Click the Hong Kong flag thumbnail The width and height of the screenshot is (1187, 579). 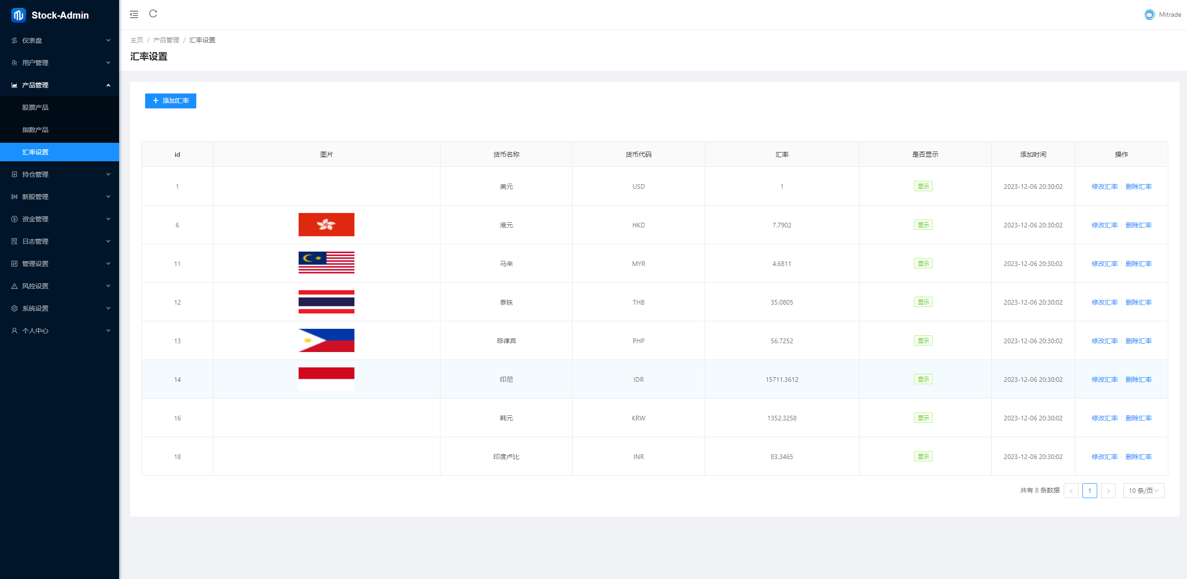coord(326,225)
